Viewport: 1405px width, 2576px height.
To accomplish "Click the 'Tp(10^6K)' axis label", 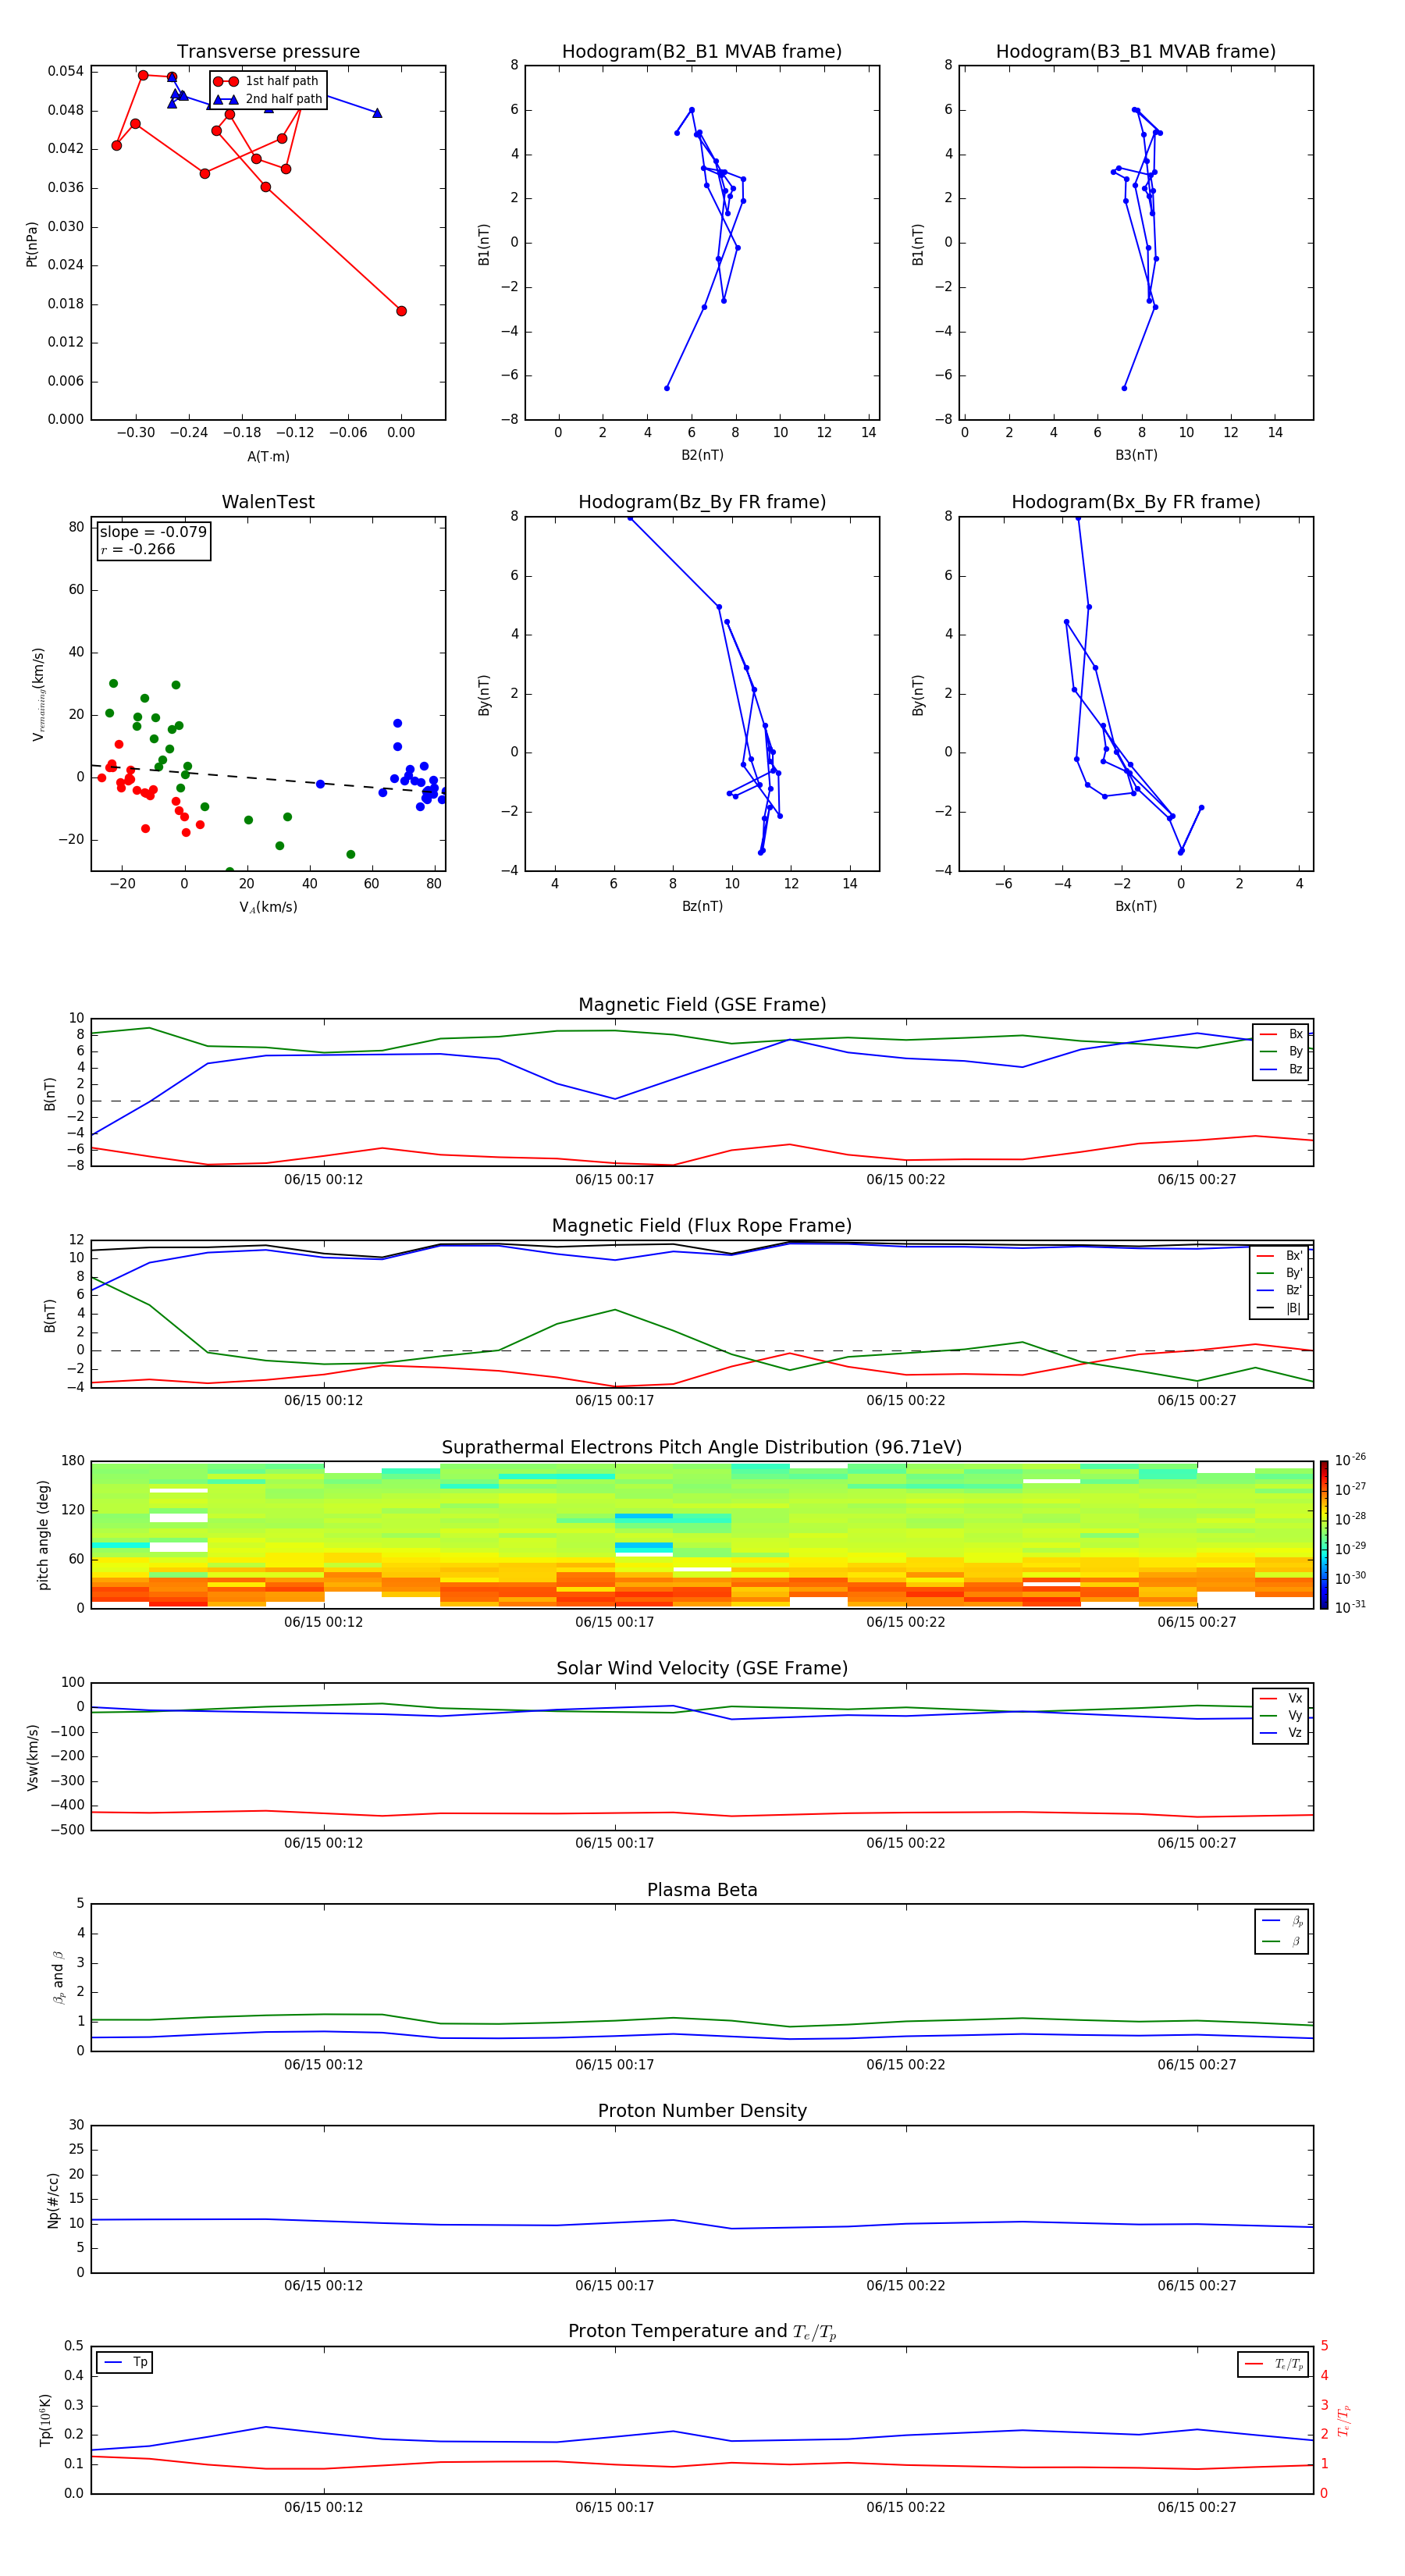I will pos(45,2420).
